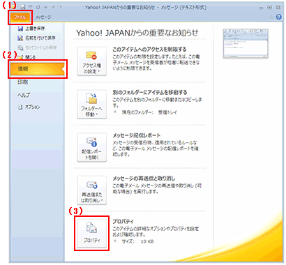
Task: Click the 閉じる menu entry
Action: tap(30, 57)
